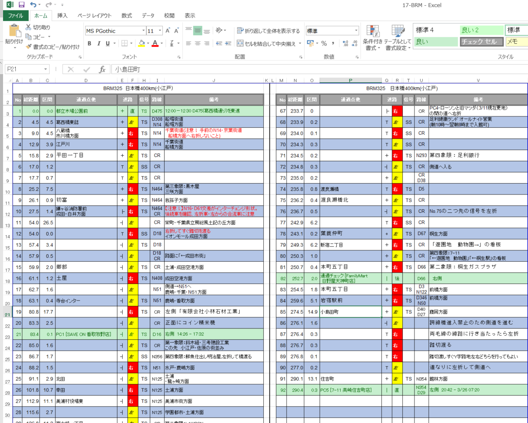This screenshot has width=528, height=423.
Task: Apply red font color A
Action: 155,44
